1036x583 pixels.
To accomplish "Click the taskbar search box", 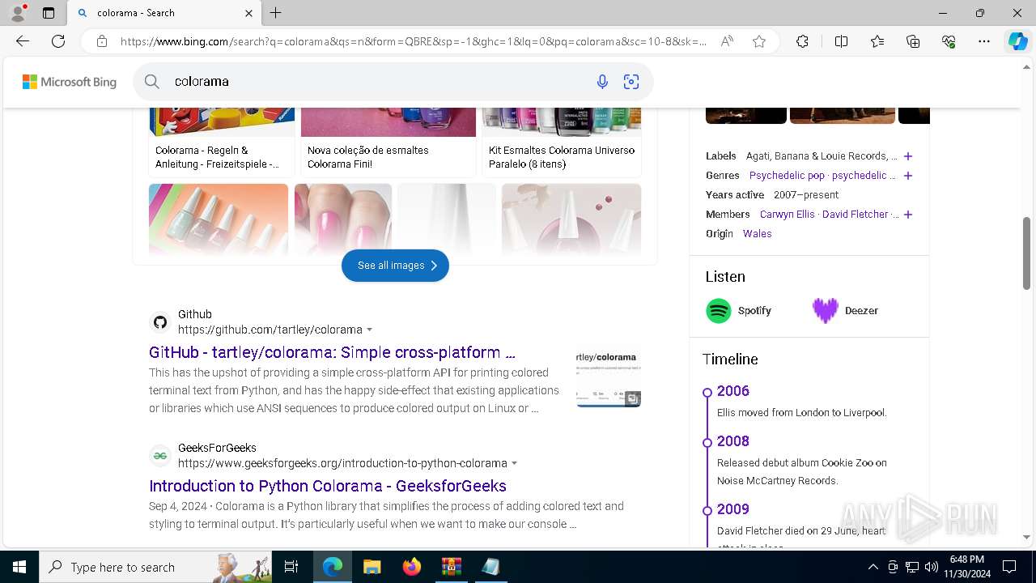I will point(155,567).
